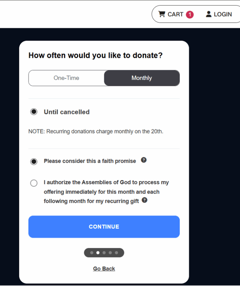The height and width of the screenshot is (286, 240).
Task: Click the LOGIN text label
Action: click(x=223, y=14)
